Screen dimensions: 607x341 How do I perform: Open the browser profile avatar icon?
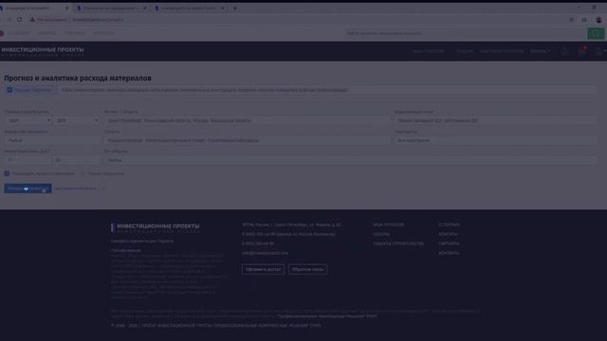pyautogui.click(x=598, y=20)
